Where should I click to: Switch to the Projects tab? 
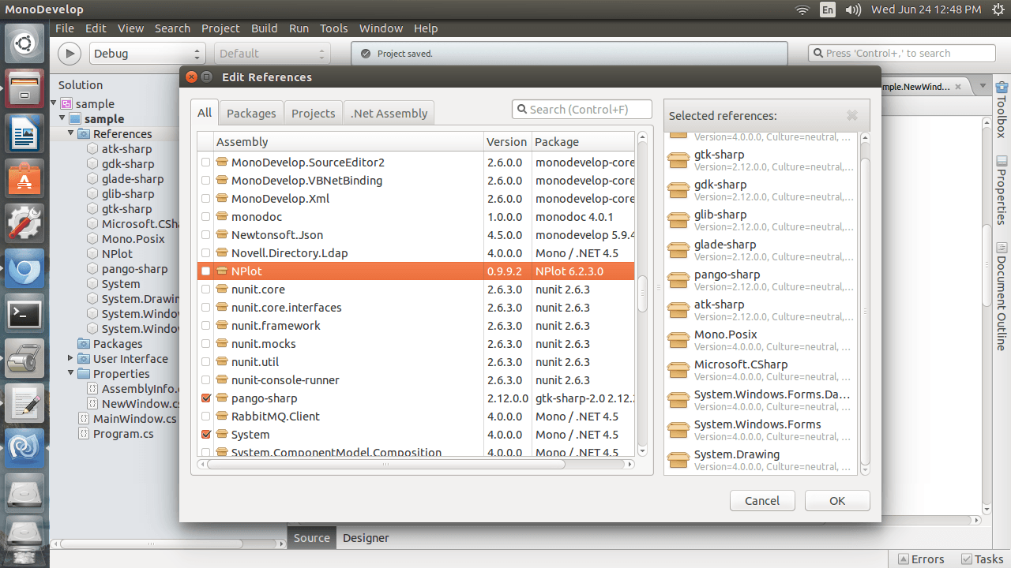click(x=313, y=114)
